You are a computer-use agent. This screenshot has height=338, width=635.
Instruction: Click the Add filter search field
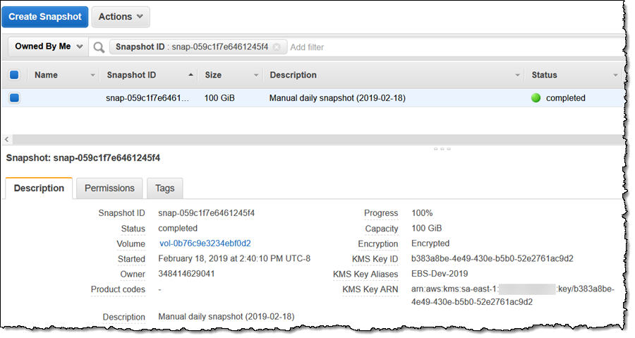(423, 47)
